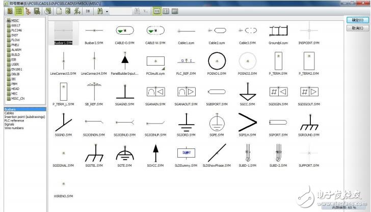
Task: Switch to thumbnail view mode
Action: click(157, 10)
